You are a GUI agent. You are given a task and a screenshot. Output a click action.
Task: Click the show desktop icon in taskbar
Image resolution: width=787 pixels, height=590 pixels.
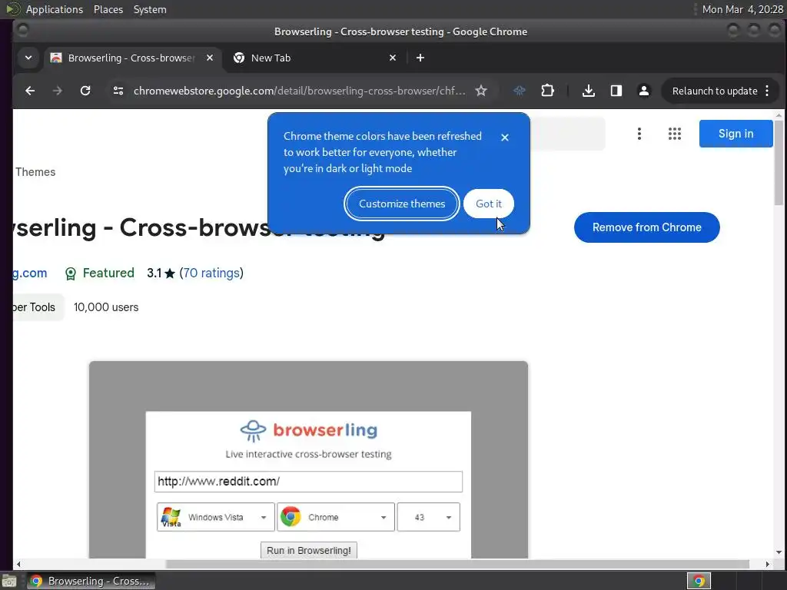pyautogui.click(x=9, y=581)
